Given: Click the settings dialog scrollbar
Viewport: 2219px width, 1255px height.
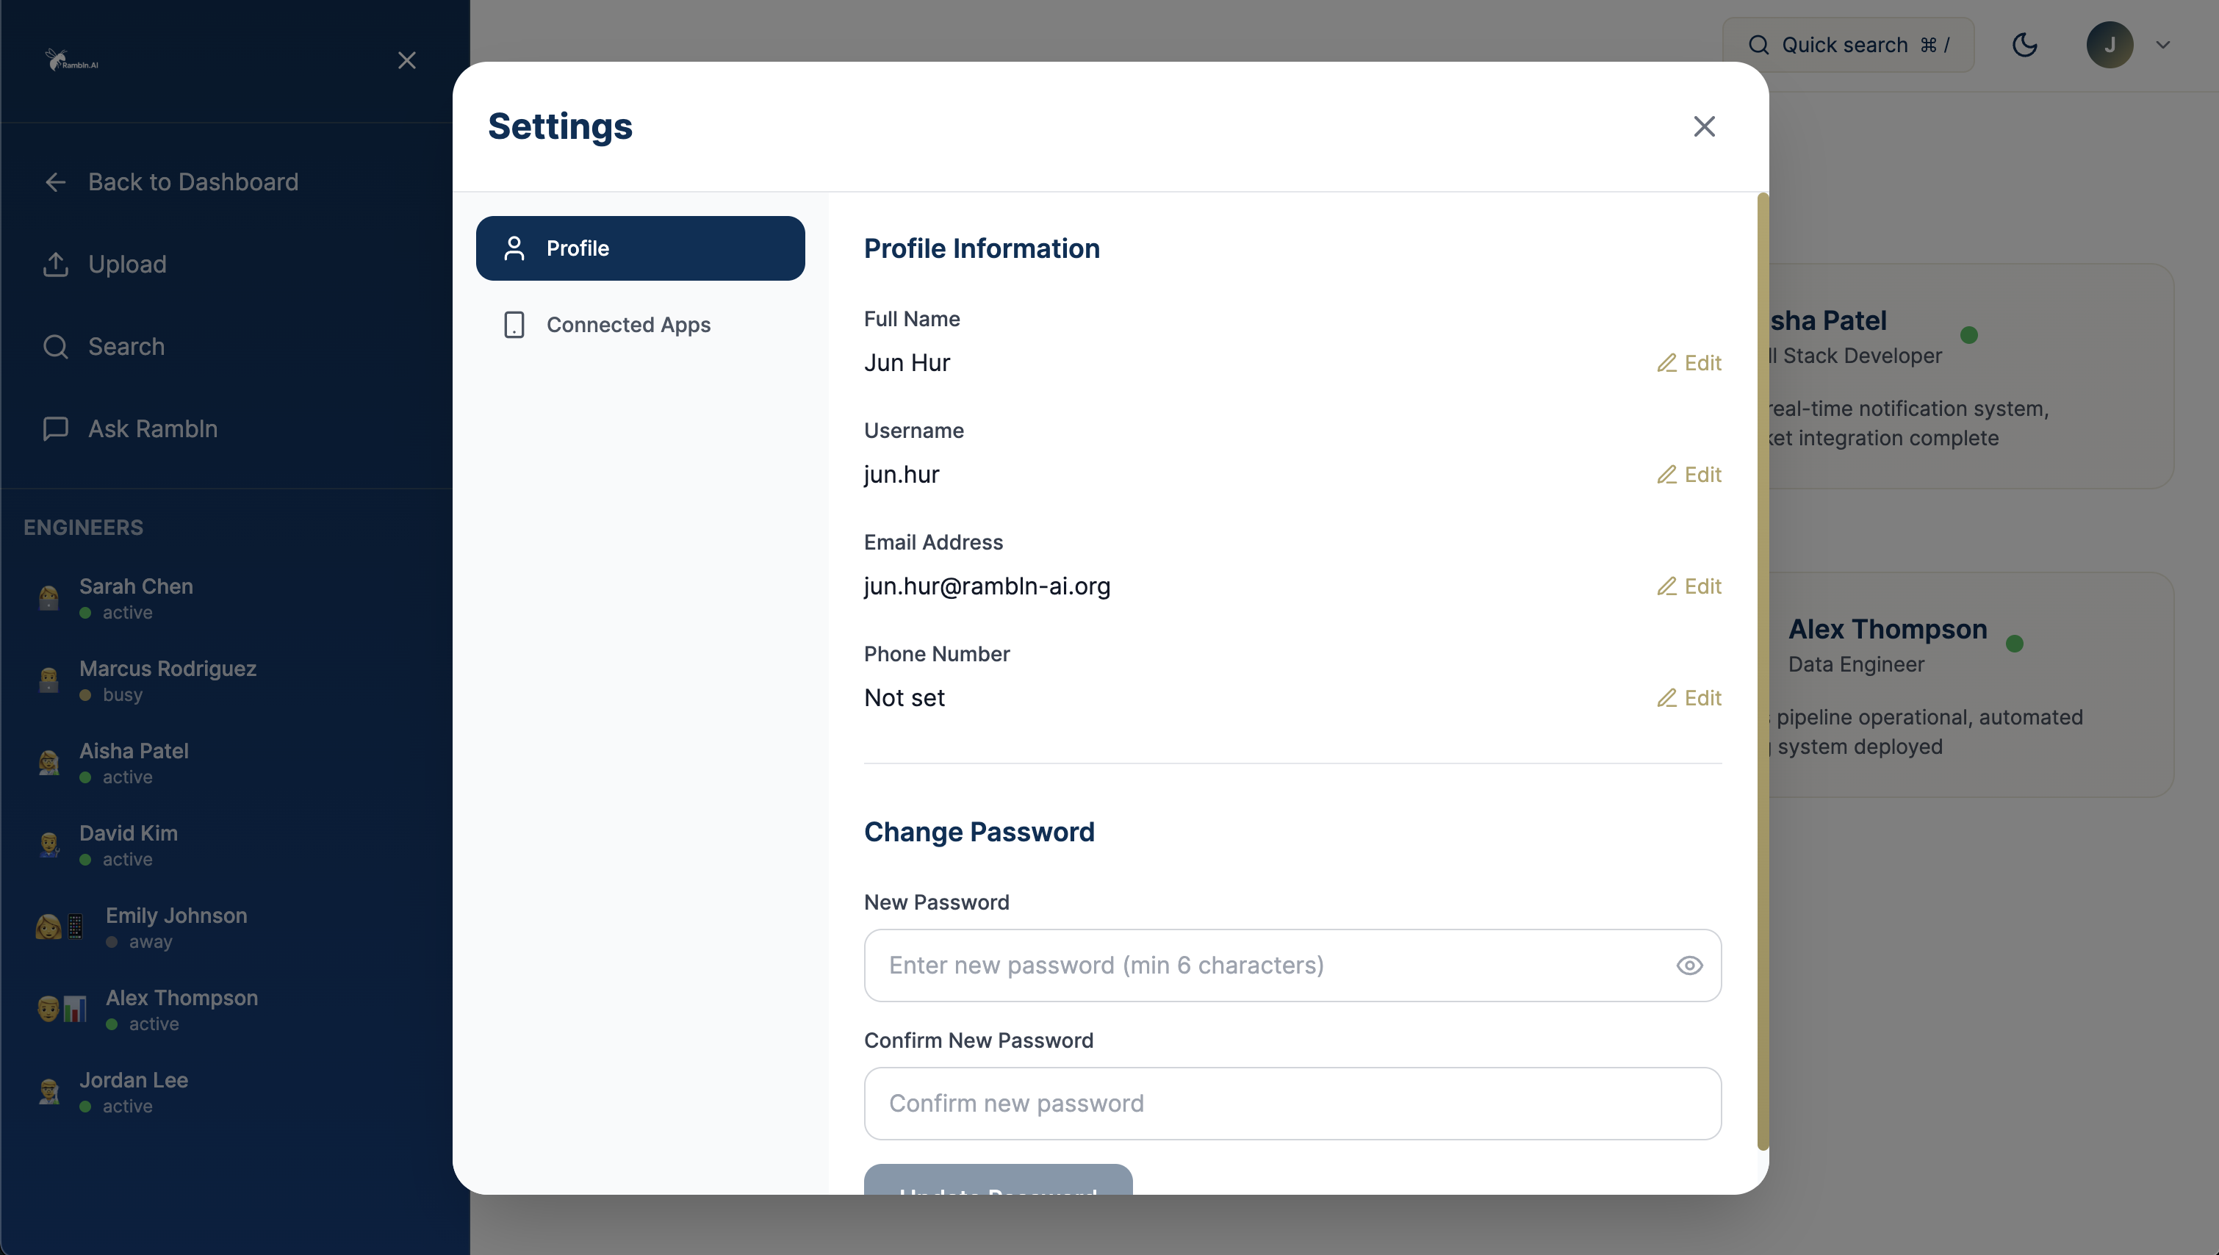Looking at the screenshot, I should (x=1762, y=672).
